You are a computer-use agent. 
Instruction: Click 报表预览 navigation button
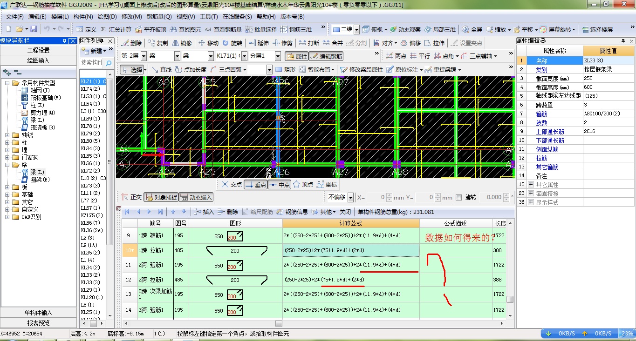(38, 323)
